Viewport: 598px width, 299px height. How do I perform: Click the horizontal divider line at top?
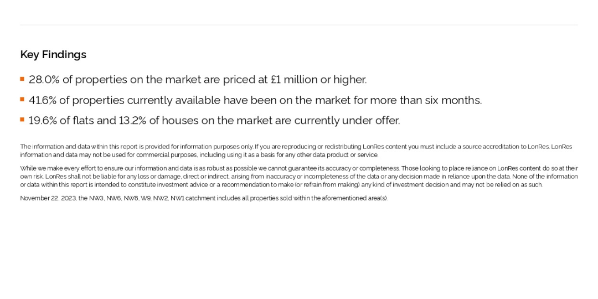[299, 25]
